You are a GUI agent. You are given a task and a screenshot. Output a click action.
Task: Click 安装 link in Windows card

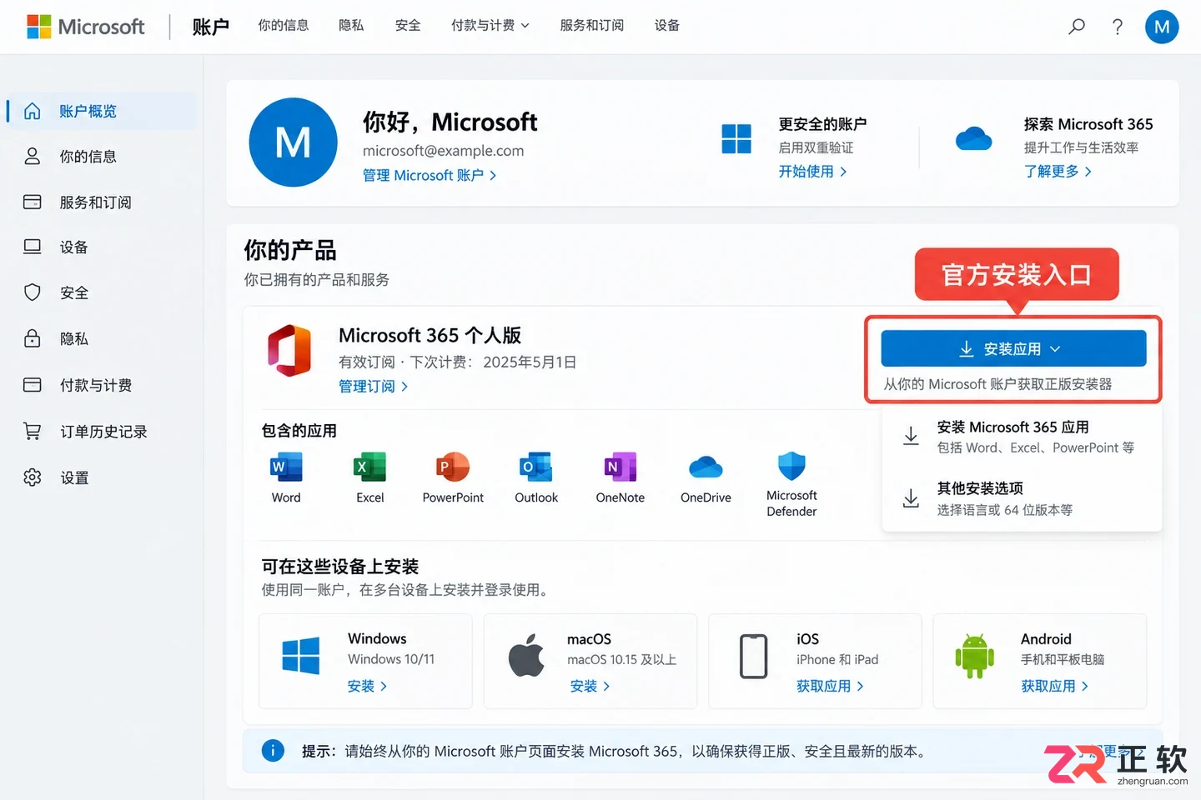[367, 686]
